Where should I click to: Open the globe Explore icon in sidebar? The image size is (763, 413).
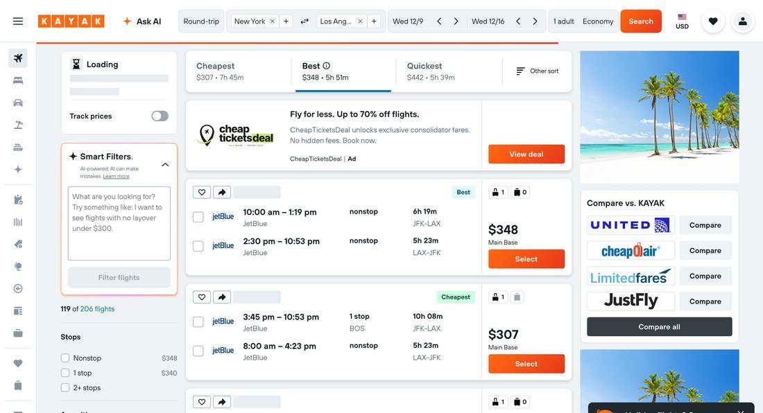tap(18, 266)
